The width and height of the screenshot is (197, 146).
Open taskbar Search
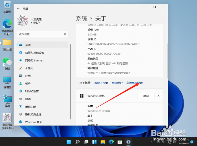77,142
